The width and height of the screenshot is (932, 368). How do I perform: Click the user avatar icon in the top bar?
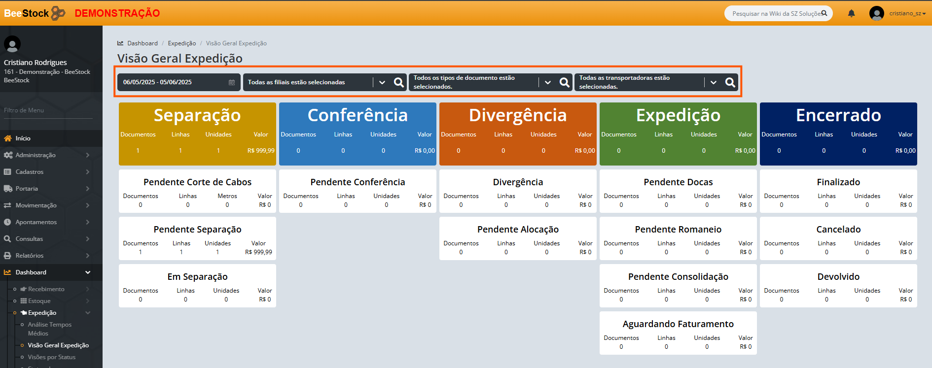tap(876, 13)
